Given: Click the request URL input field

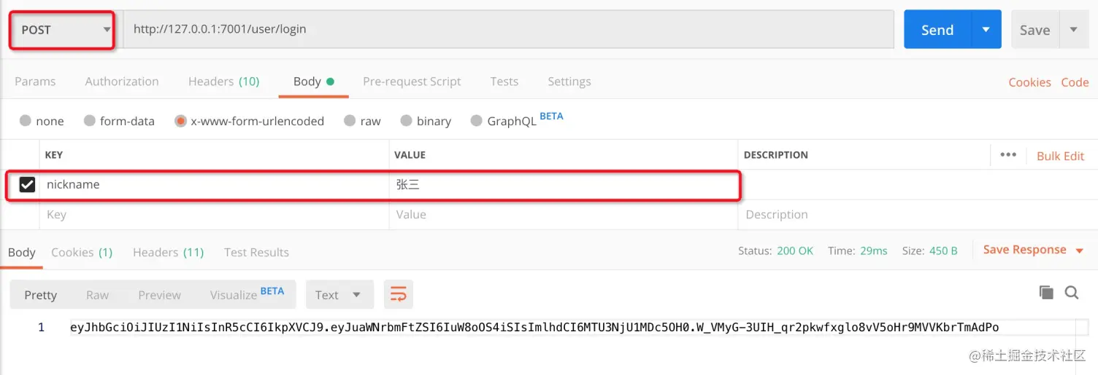Looking at the screenshot, I should pyautogui.click(x=507, y=30).
